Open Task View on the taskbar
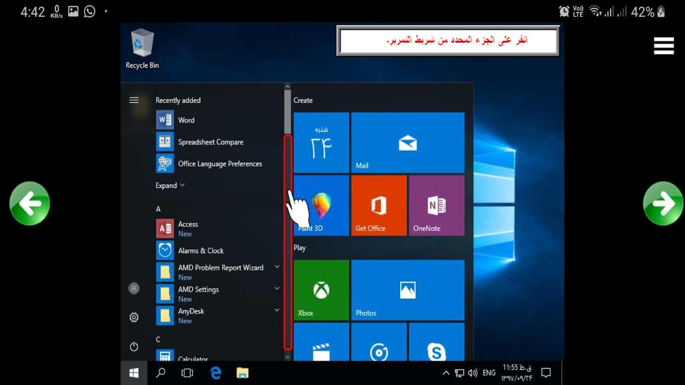The height and width of the screenshot is (385, 685). (187, 373)
